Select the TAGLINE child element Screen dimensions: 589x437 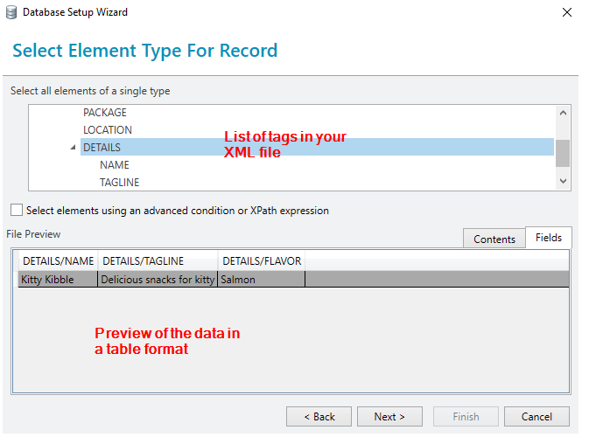pos(119,183)
